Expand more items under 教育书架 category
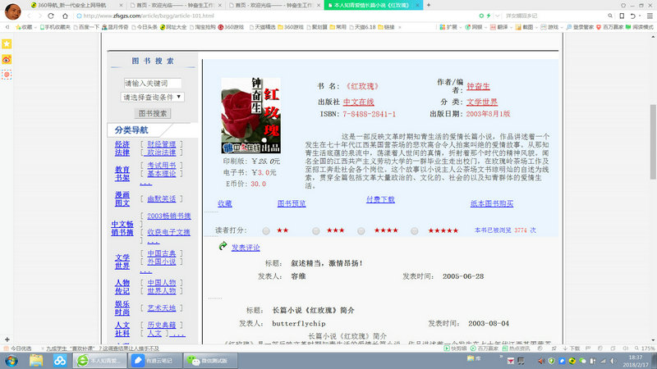This screenshot has height=369, width=657. click(x=146, y=183)
